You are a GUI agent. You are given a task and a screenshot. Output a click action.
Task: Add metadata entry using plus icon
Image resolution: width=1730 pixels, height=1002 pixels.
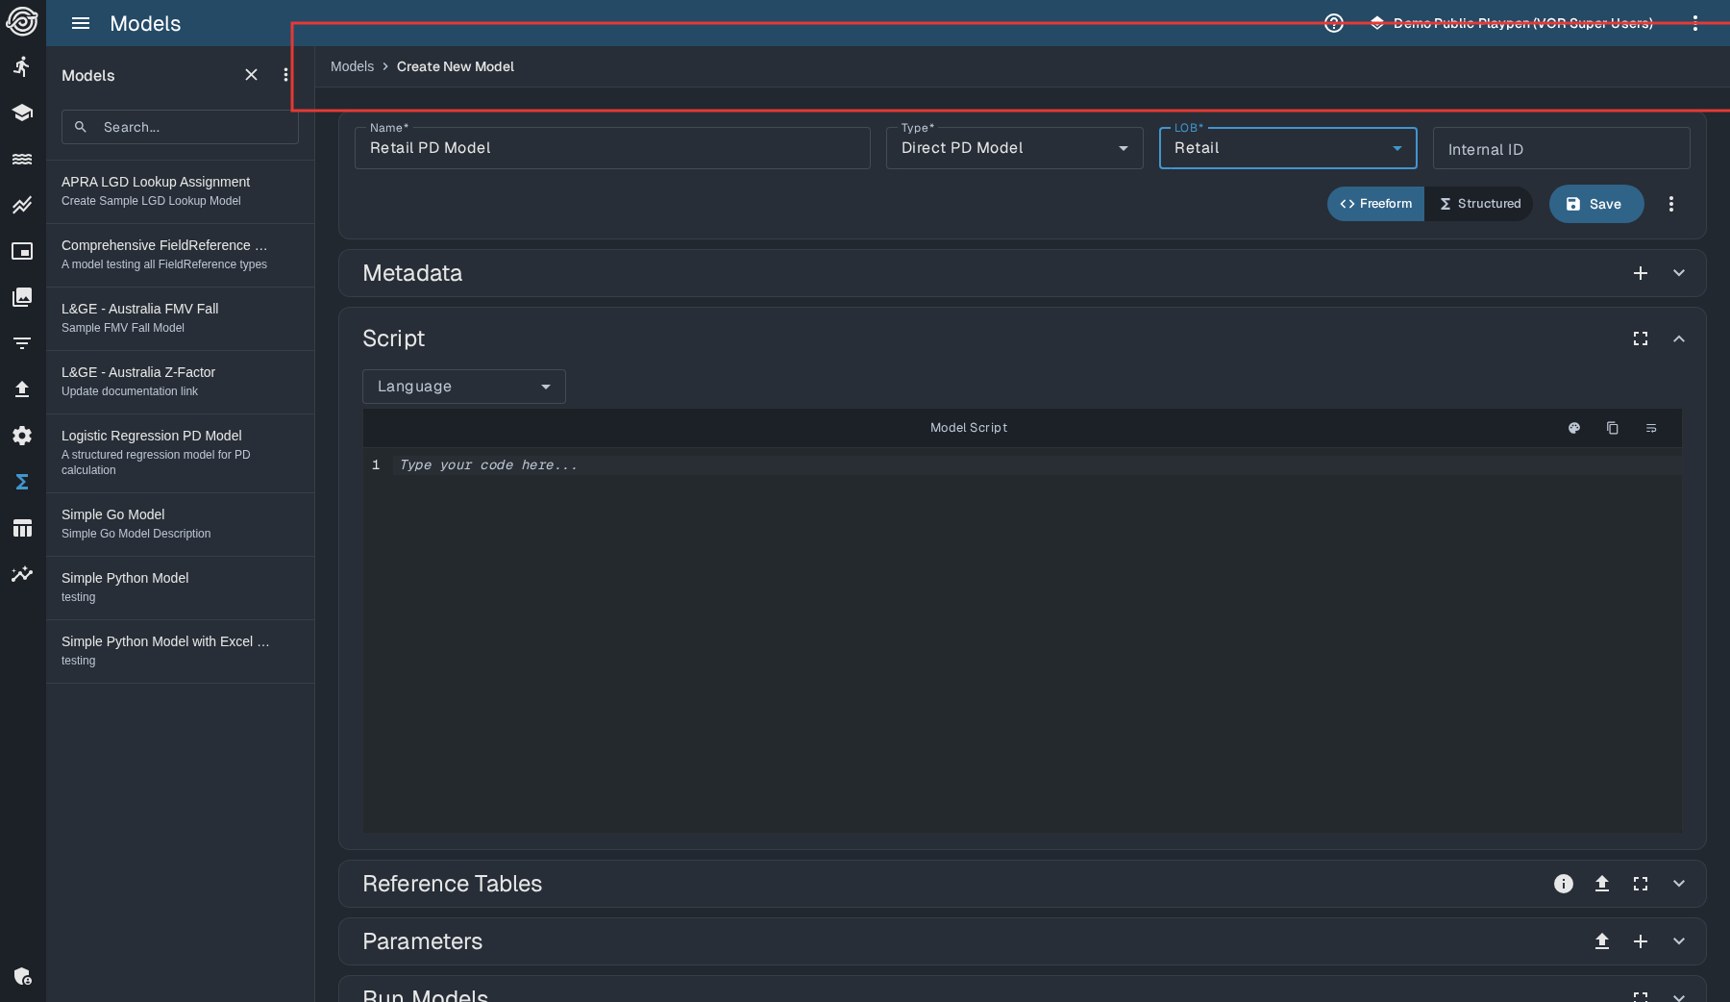(x=1641, y=273)
